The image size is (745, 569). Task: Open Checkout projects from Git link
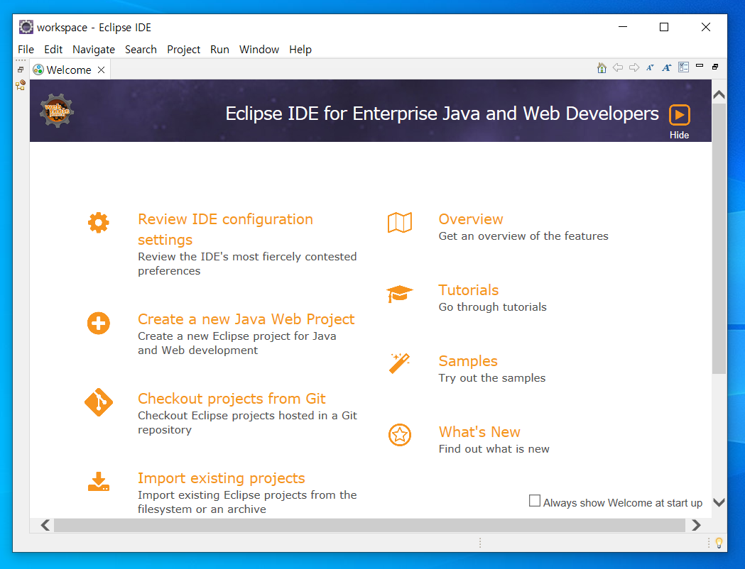tap(232, 398)
